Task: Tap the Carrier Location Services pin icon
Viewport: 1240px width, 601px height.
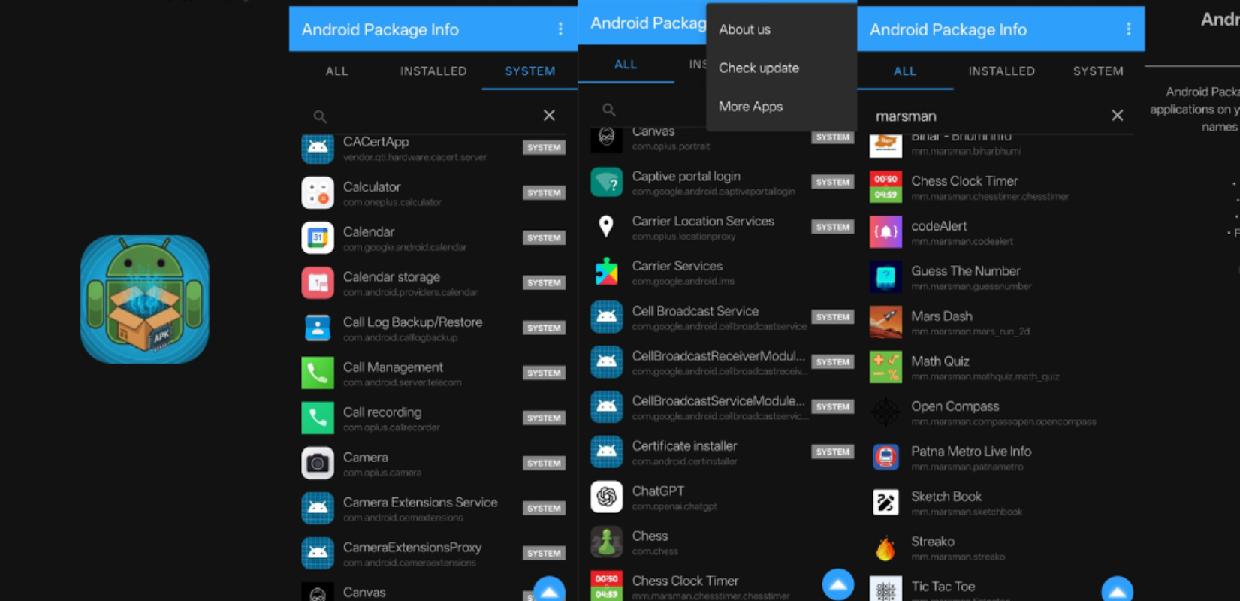Action: pos(607,227)
